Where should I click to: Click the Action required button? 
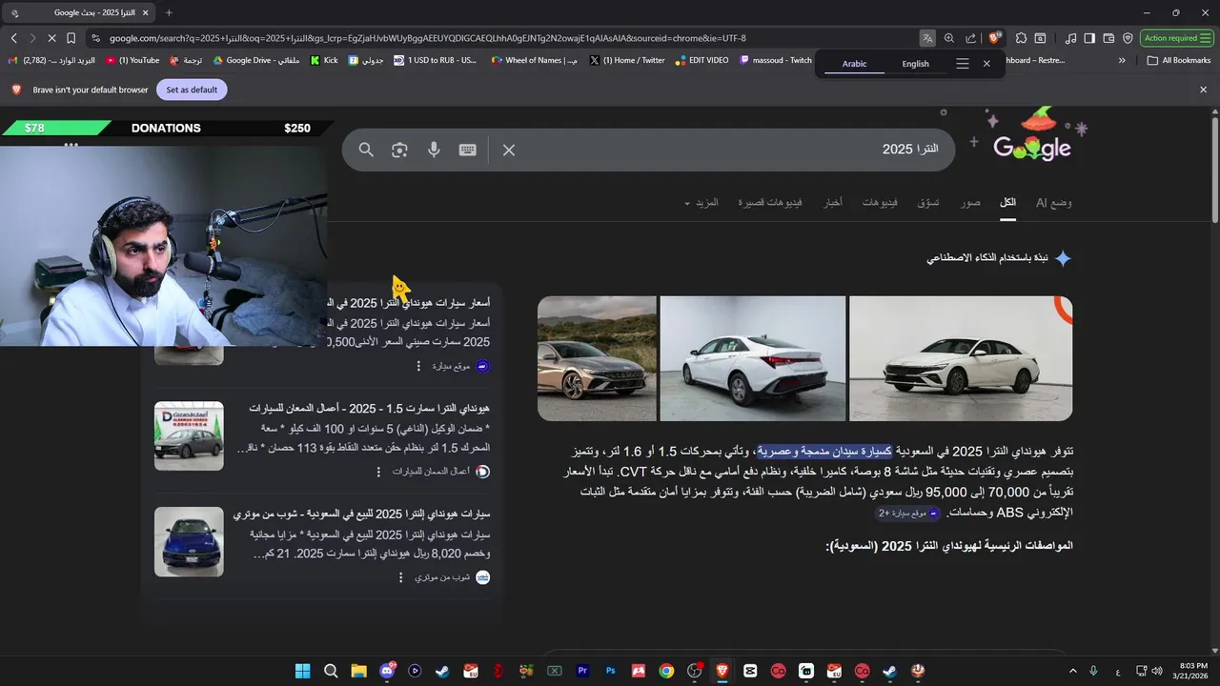click(x=1176, y=38)
